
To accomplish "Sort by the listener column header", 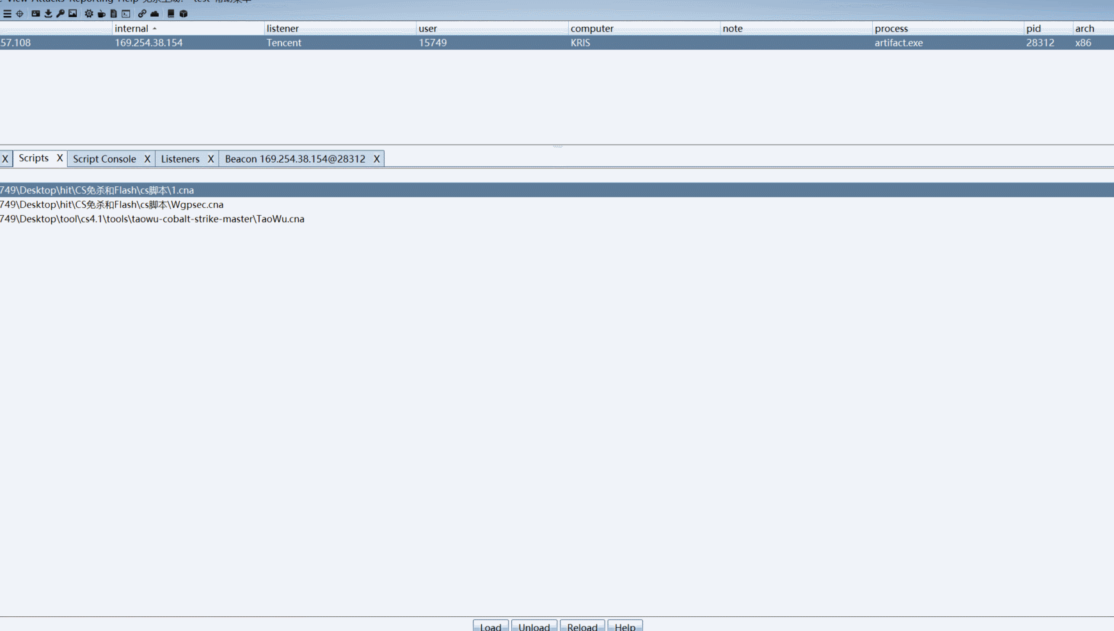I will click(282, 28).
